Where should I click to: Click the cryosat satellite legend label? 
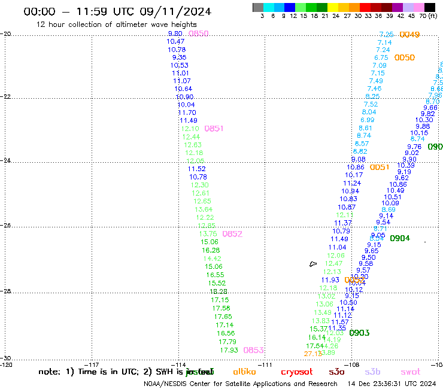pos(297,372)
